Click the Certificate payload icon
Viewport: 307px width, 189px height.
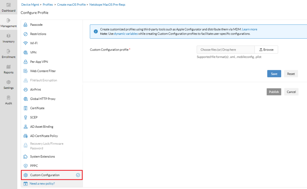(26, 108)
